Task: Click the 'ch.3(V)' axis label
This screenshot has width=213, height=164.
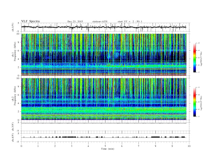Action: [13, 127]
